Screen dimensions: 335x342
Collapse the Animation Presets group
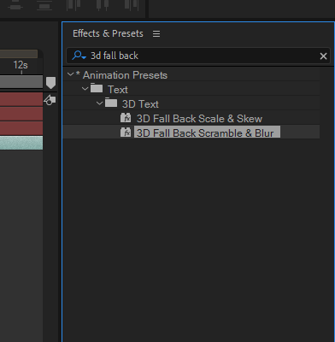point(70,74)
